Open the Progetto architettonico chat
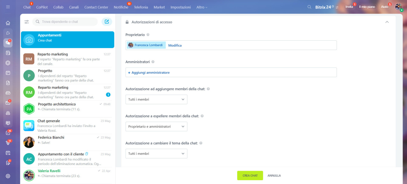Viewport: 407px width, 184px height. pyautogui.click(x=67, y=109)
